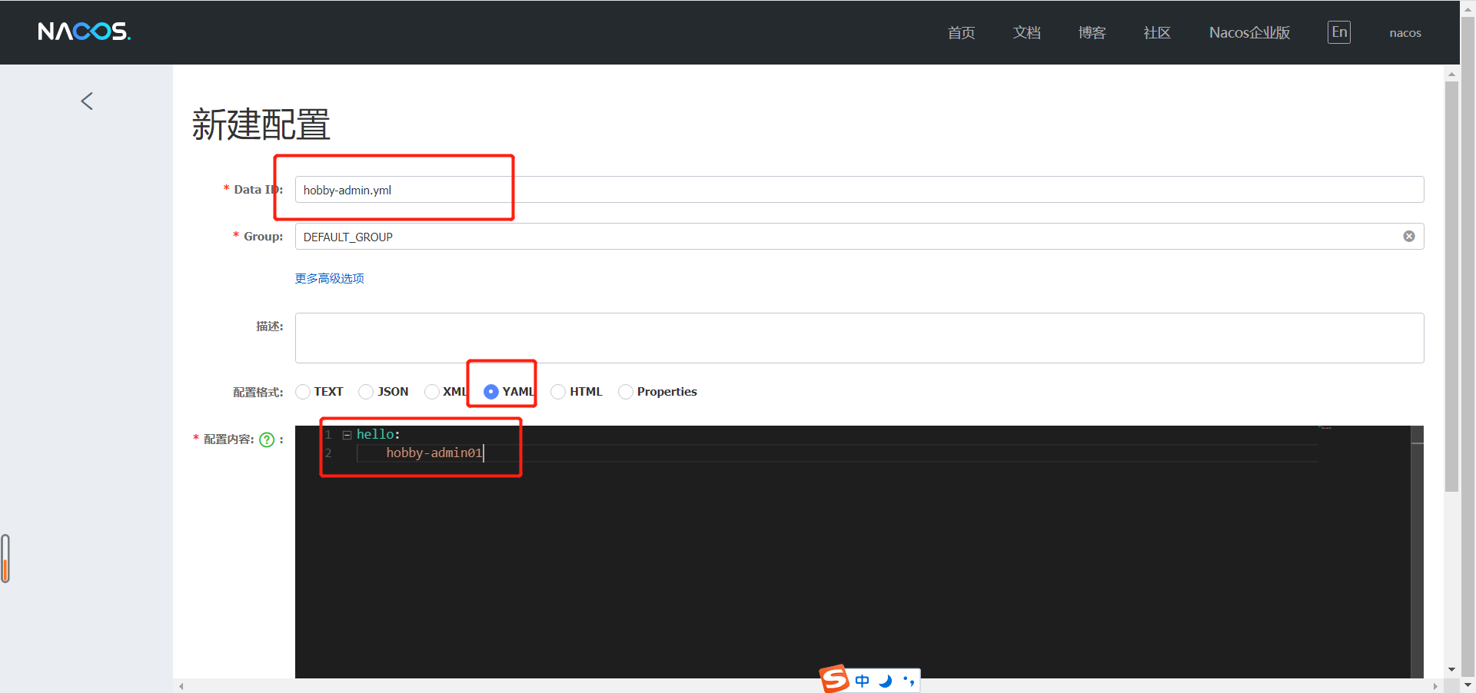Click the hobby-admin01 line in the editor
Image resolution: width=1476 pixels, height=693 pixels.
434,453
